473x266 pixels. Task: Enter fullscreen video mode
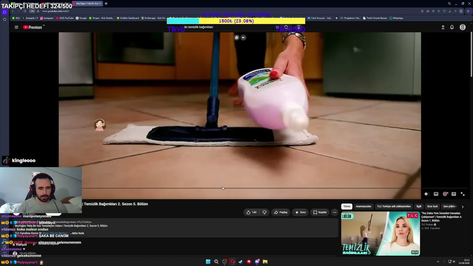(x=463, y=194)
